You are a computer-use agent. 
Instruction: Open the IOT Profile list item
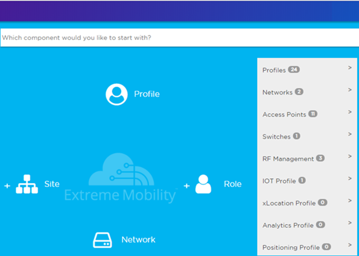click(x=307, y=180)
